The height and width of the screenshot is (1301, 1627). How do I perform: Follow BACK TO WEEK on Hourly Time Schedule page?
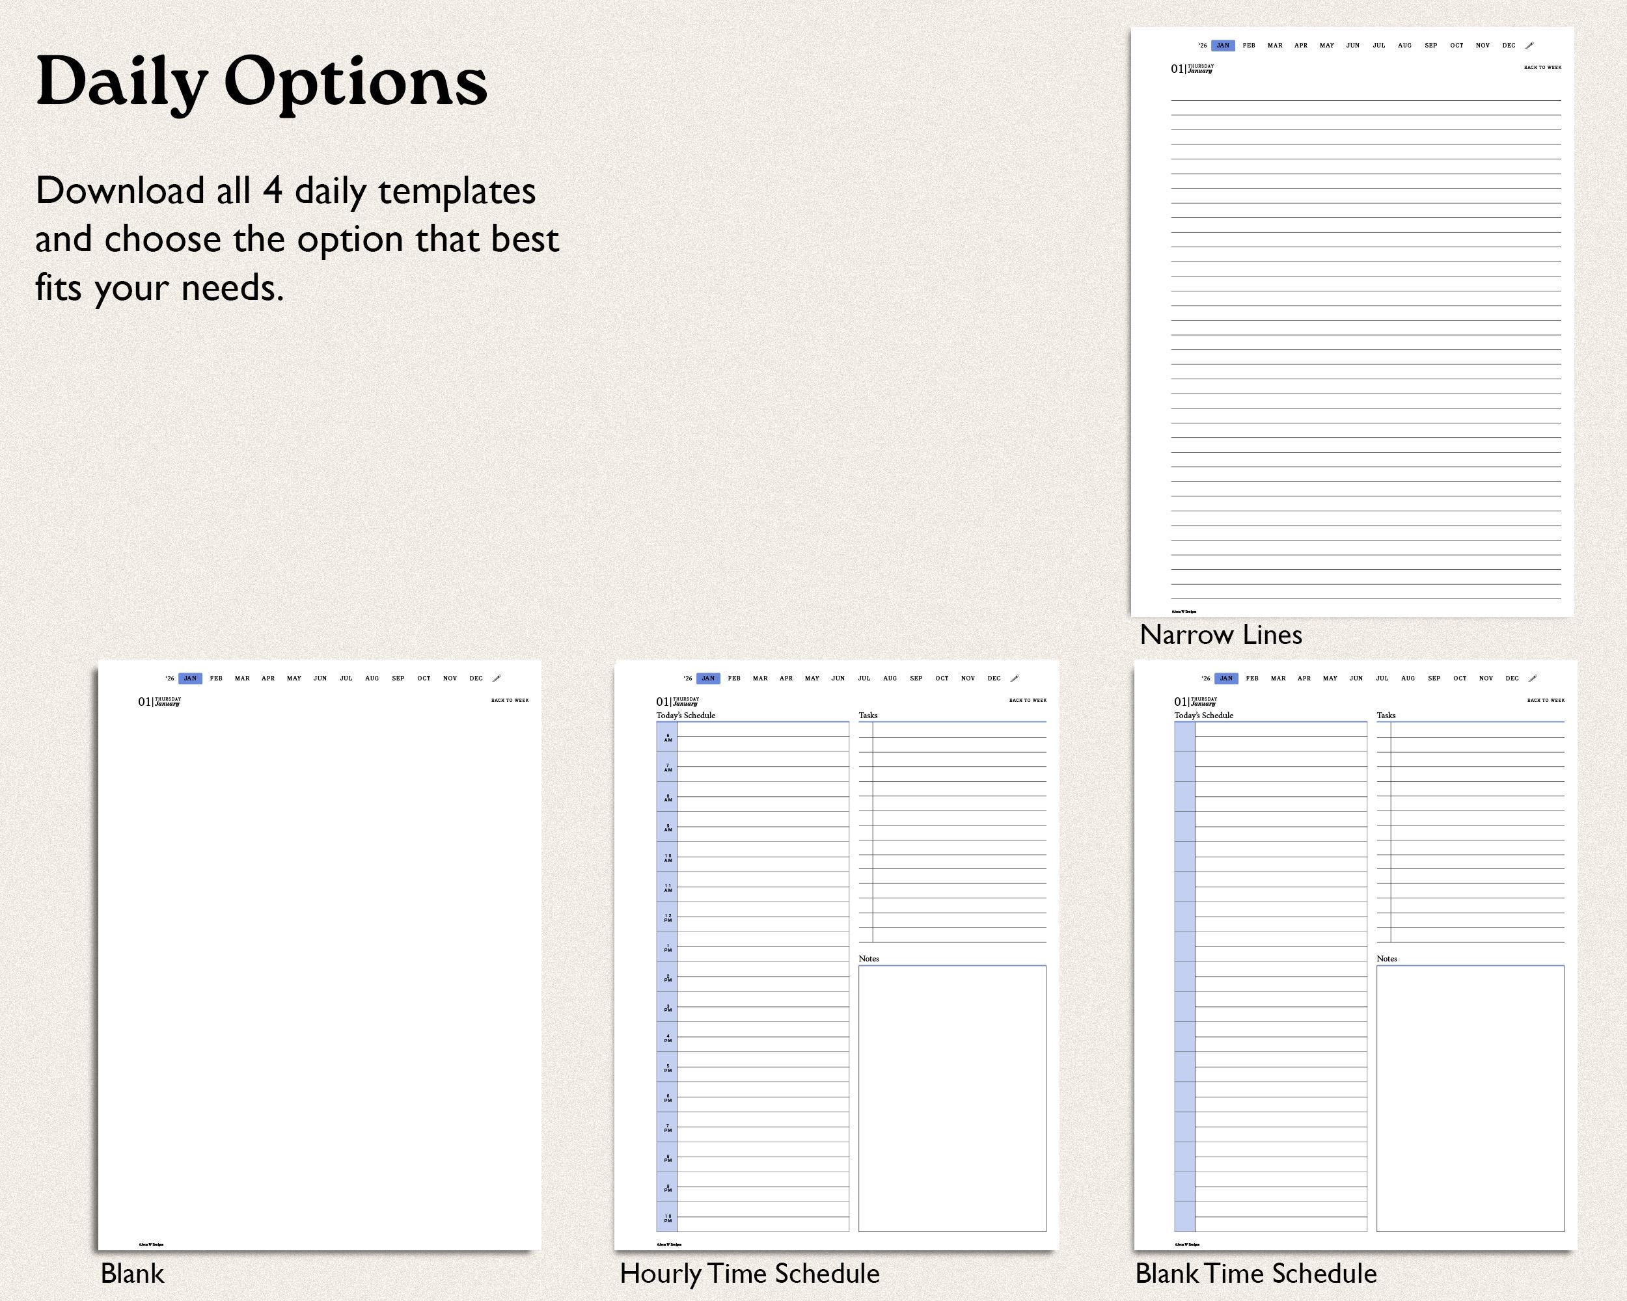1028,700
